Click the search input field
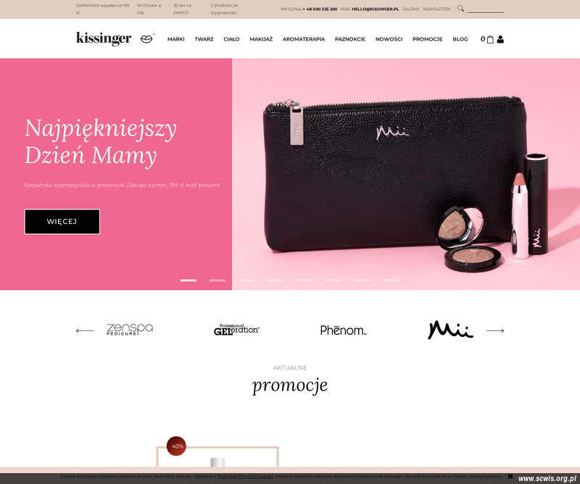The image size is (580, 484). click(486, 9)
